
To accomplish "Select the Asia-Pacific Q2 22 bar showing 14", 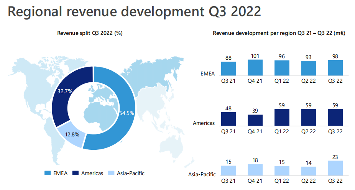I will pos(309,170).
